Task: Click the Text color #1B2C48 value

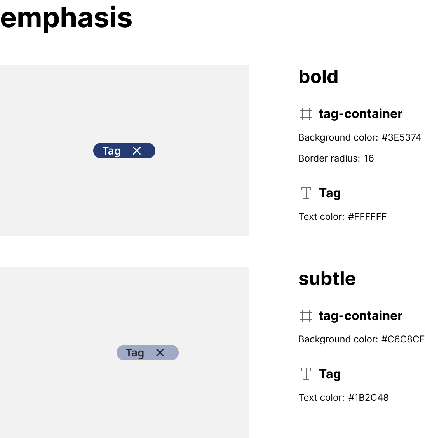Action: [368, 398]
